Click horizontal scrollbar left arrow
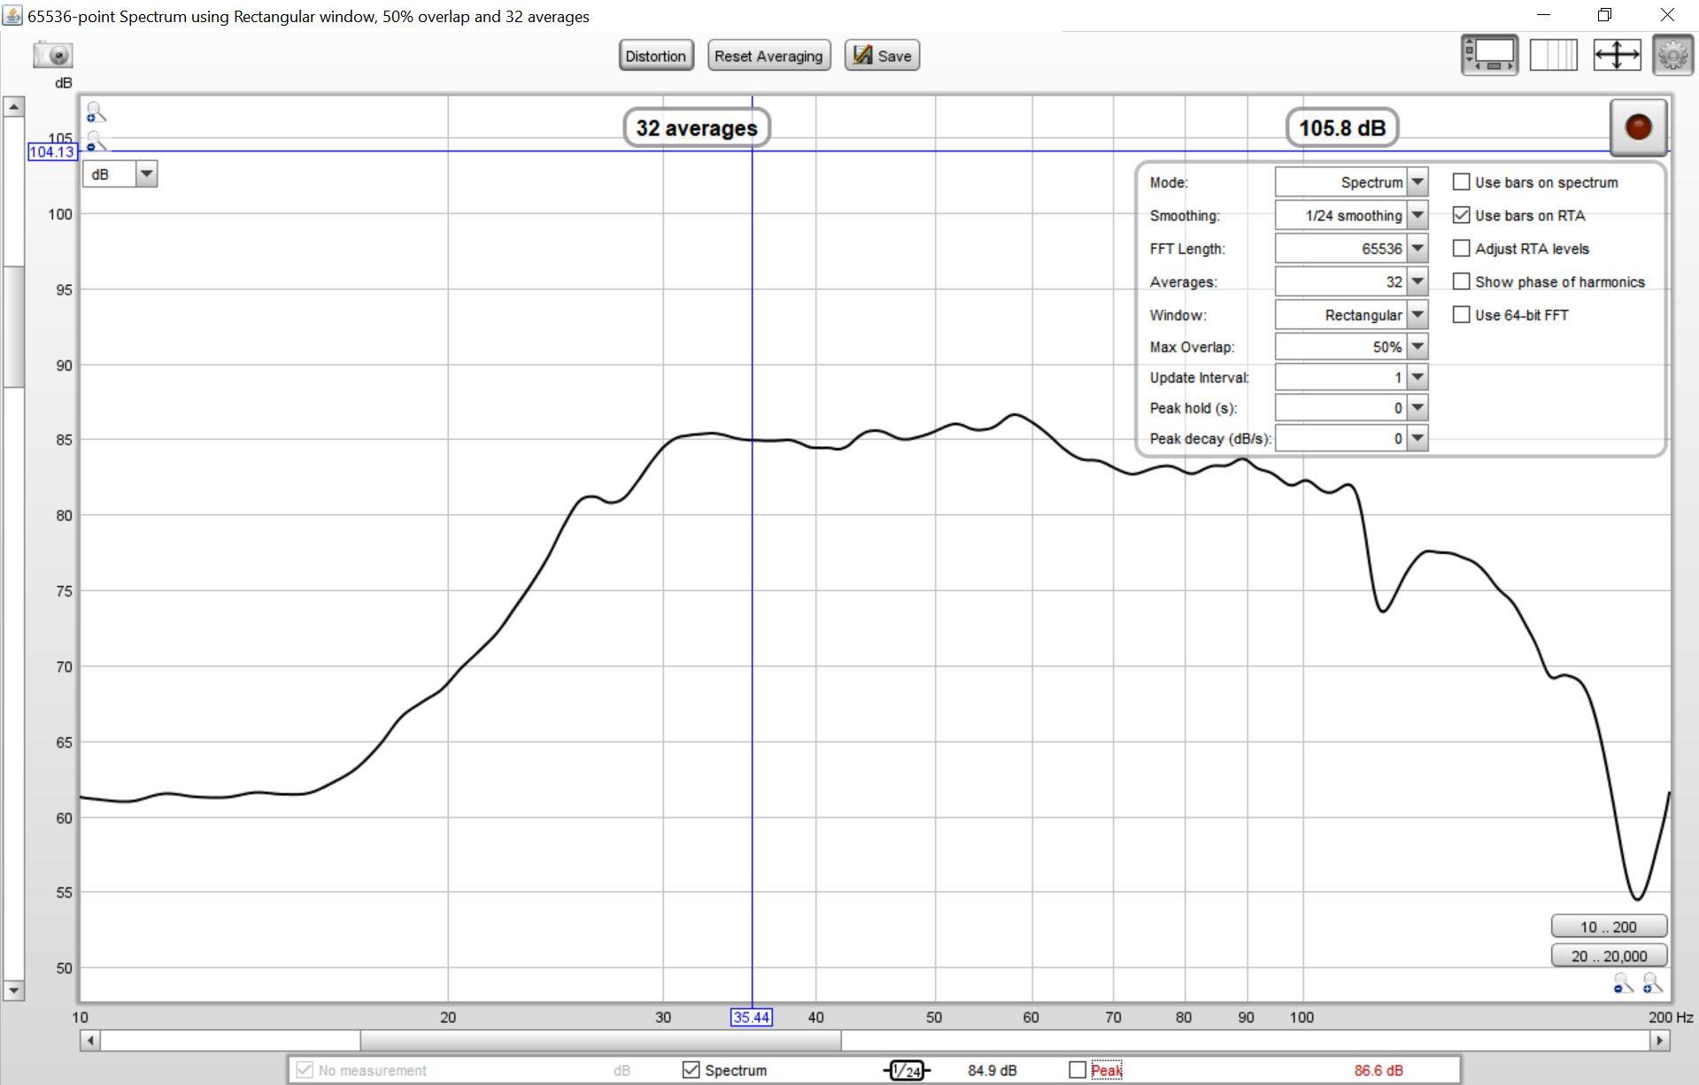Screen dimensions: 1699x1085 tap(89, 1041)
